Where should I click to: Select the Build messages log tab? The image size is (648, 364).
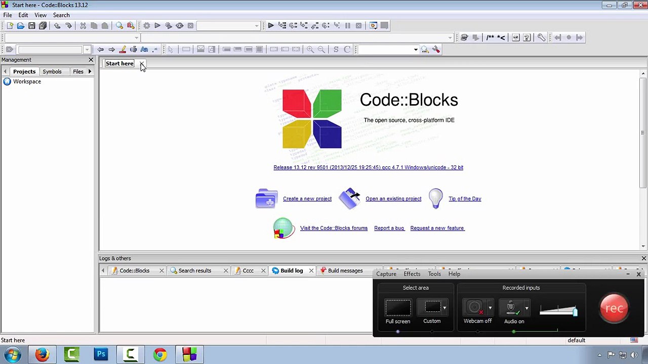pos(345,270)
